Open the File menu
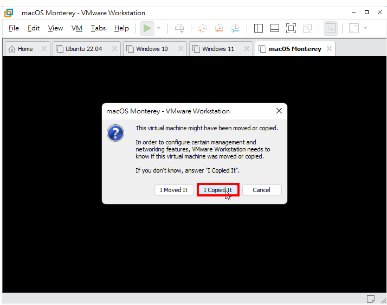This screenshot has width=387, height=305. pos(14,28)
